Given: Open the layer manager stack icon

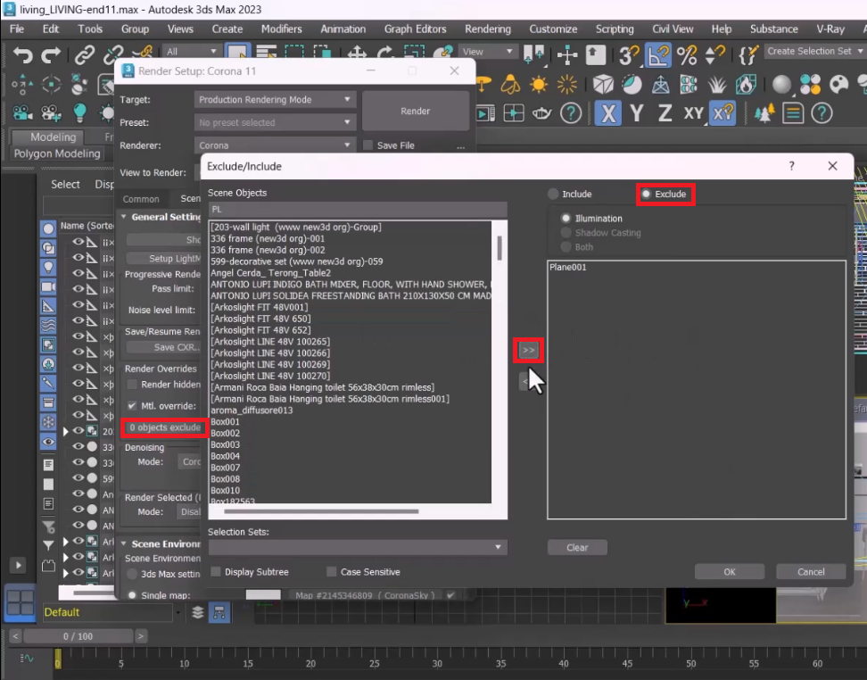Looking at the screenshot, I should pyautogui.click(x=197, y=612).
